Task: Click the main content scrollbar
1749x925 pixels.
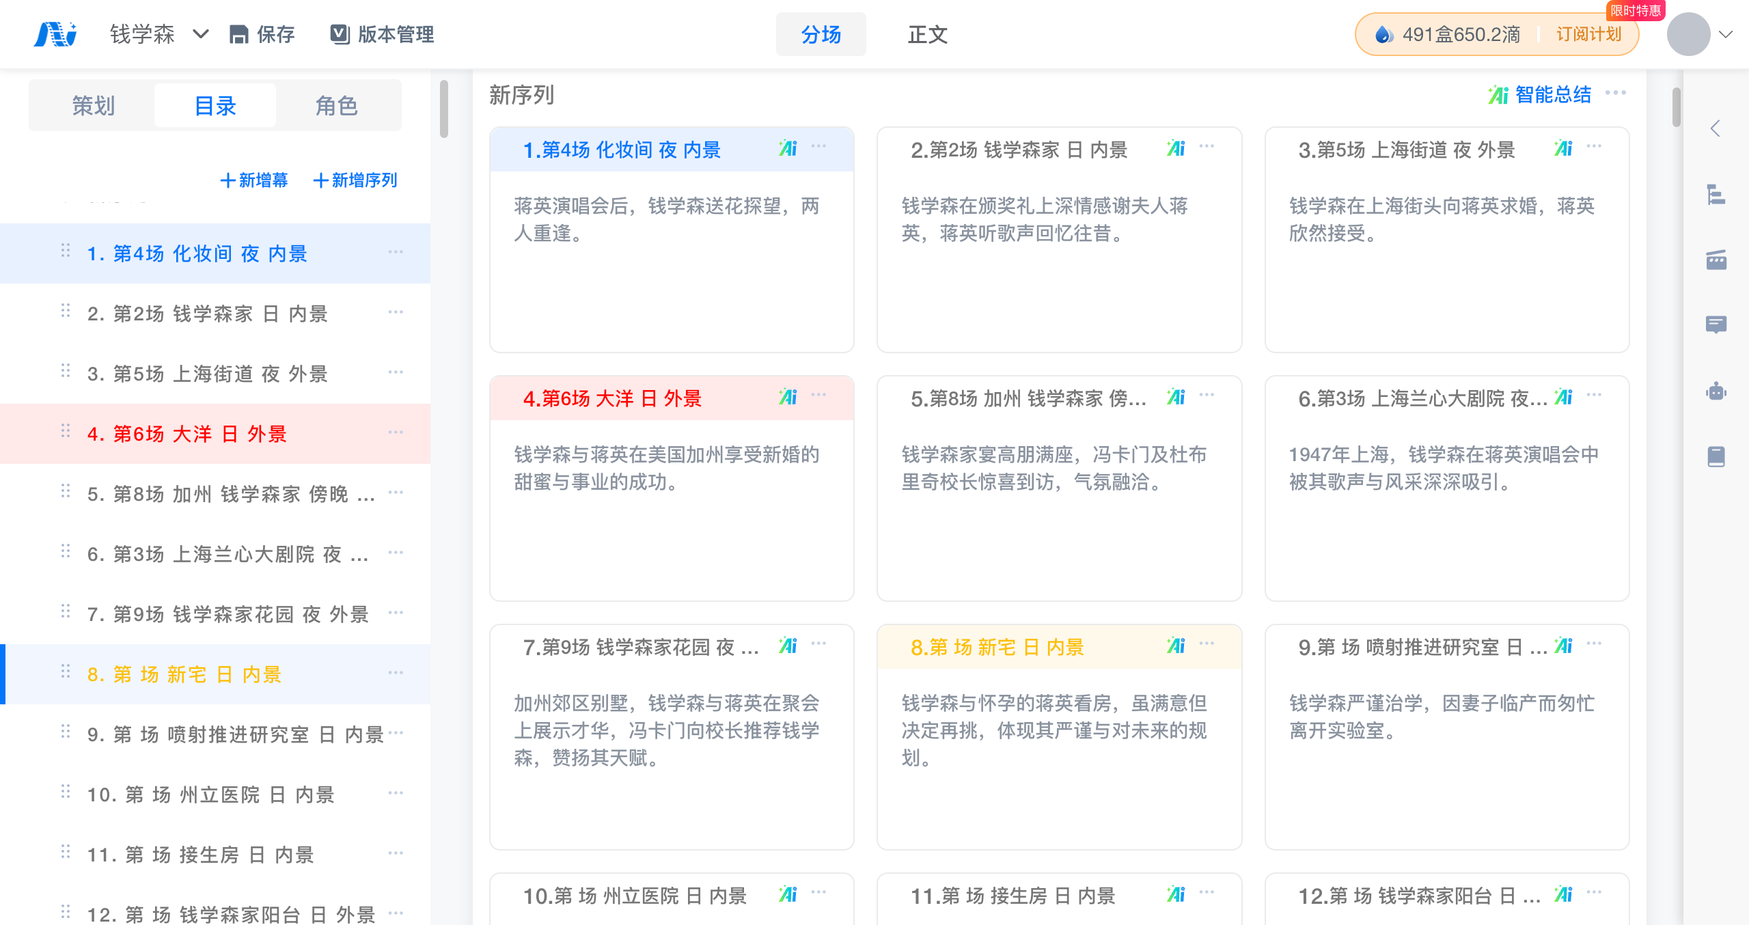Action: coord(1677,107)
